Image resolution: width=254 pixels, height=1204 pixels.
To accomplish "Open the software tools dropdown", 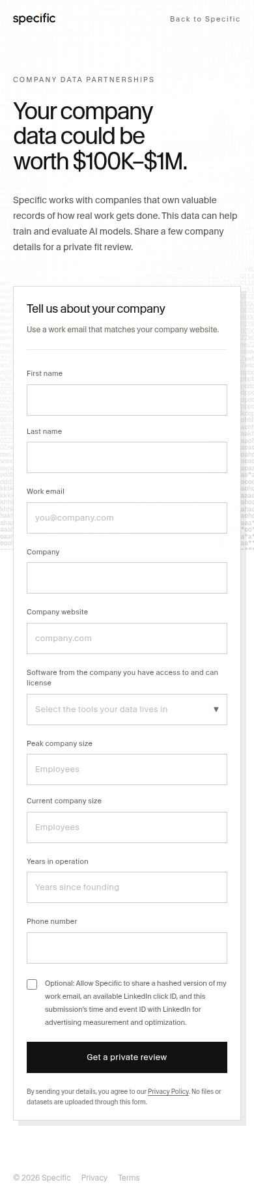I will click(127, 709).
